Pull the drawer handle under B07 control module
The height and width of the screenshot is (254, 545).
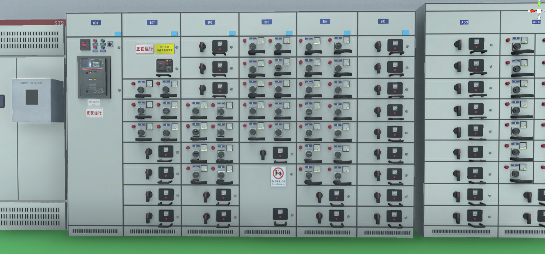click(164, 75)
